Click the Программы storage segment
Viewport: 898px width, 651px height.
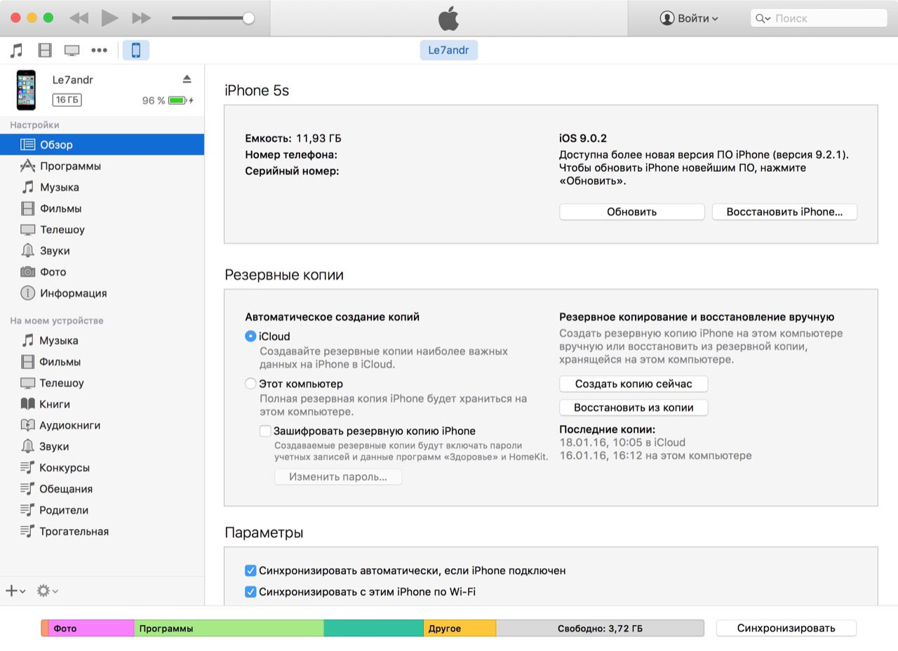[229, 628]
